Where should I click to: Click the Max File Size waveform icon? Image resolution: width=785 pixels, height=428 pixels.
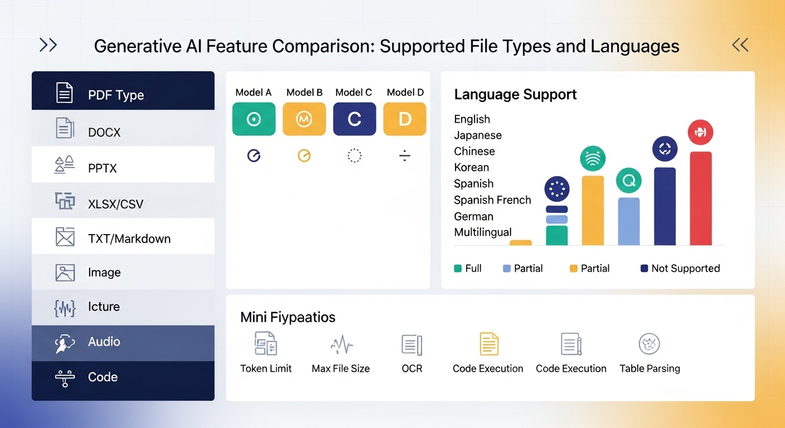pyautogui.click(x=341, y=346)
